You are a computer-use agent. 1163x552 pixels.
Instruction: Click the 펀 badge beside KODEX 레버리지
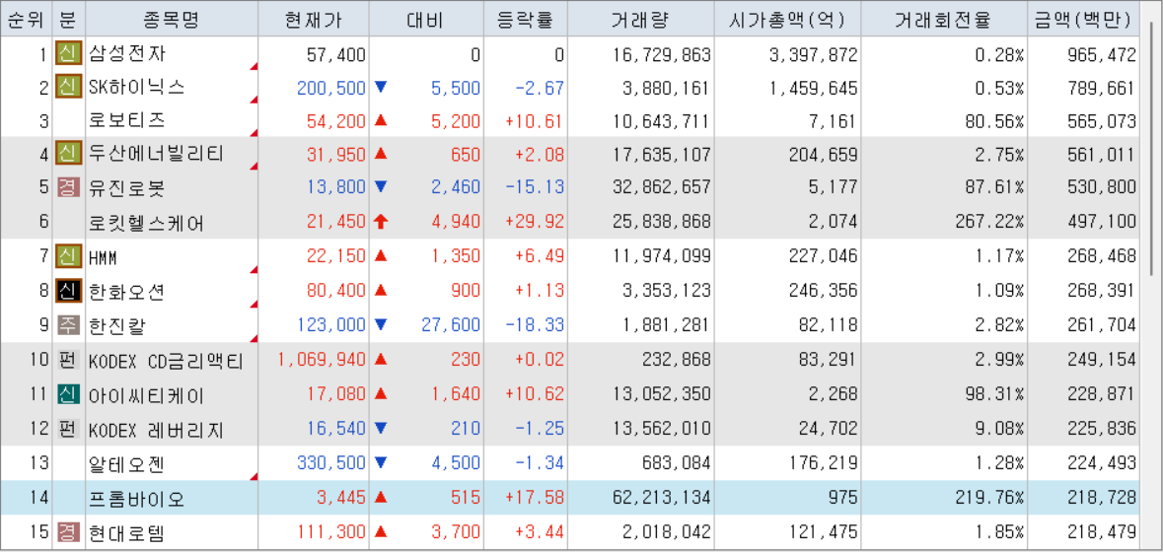[68, 428]
